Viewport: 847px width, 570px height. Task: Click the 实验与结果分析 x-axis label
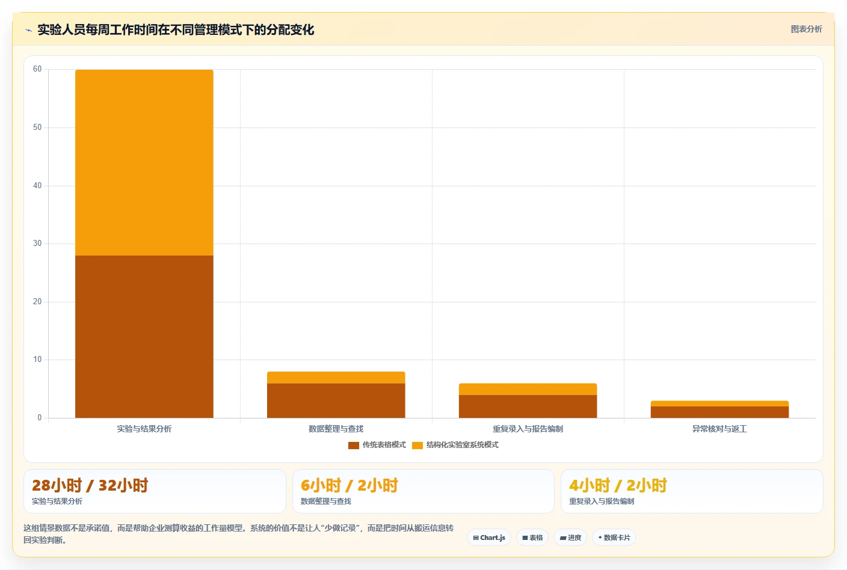coord(144,429)
